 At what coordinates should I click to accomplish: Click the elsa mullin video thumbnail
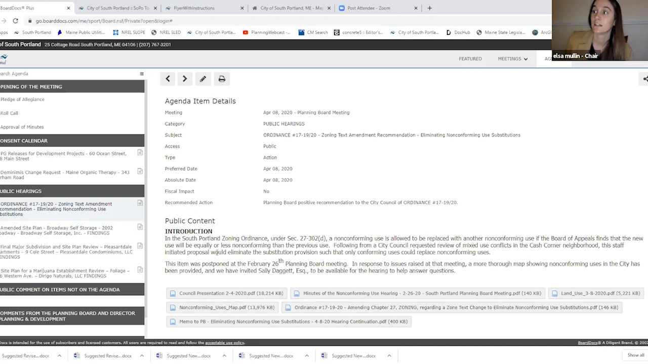[x=600, y=30]
